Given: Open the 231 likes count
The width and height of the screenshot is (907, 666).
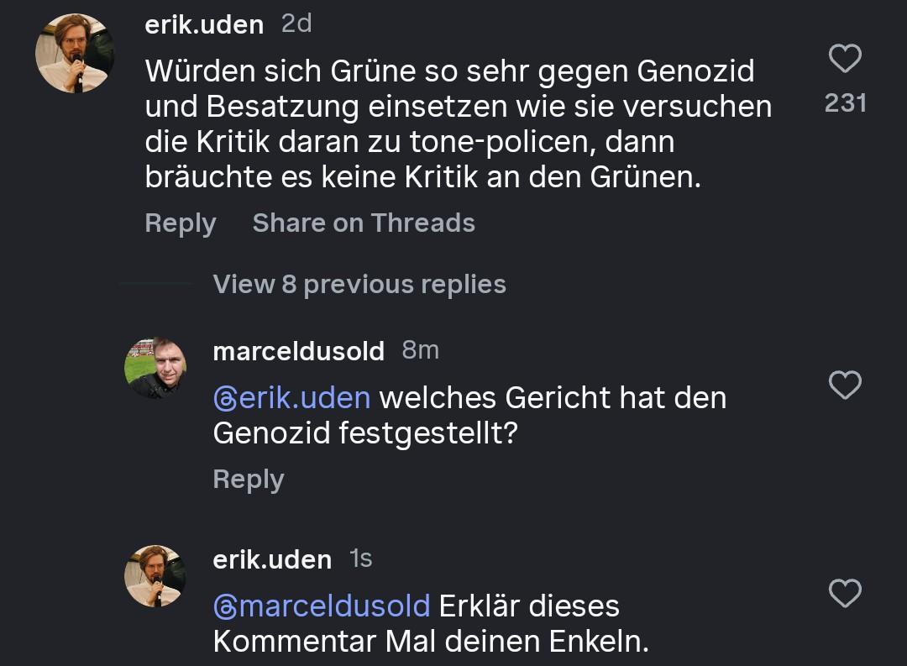Looking at the screenshot, I should tap(845, 103).
